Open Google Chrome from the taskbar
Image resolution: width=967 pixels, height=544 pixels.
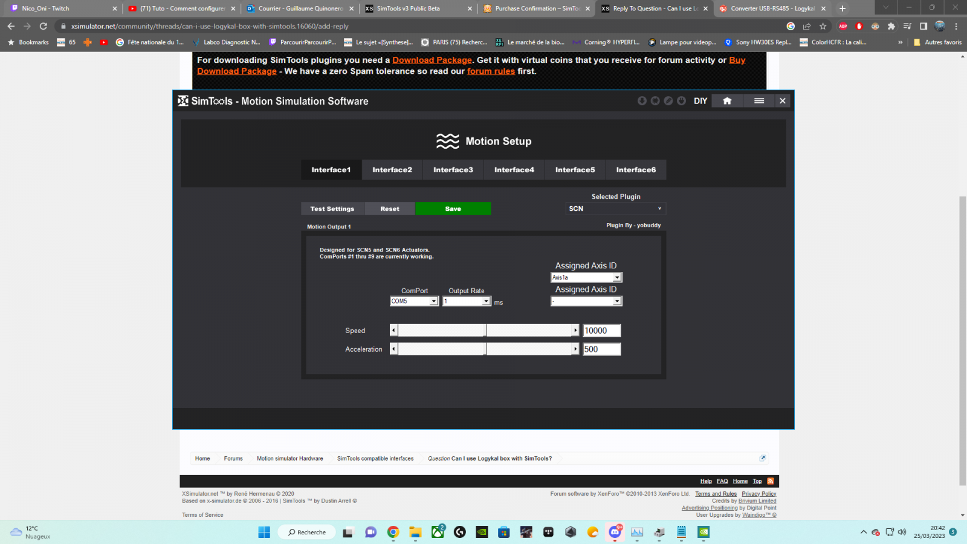393,532
